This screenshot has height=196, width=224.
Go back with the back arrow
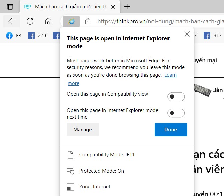12,21
